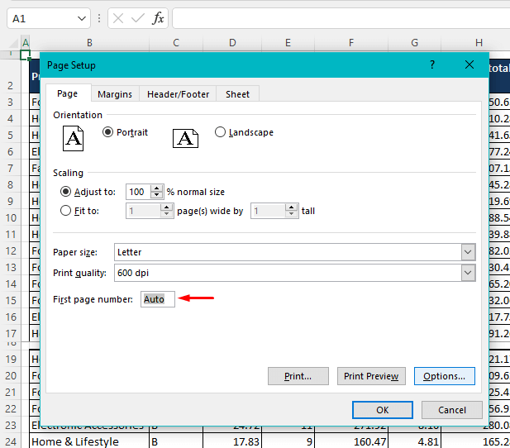Increase the Adjust to percentage spinner
Viewport: 510px width, 448px height.
point(156,188)
